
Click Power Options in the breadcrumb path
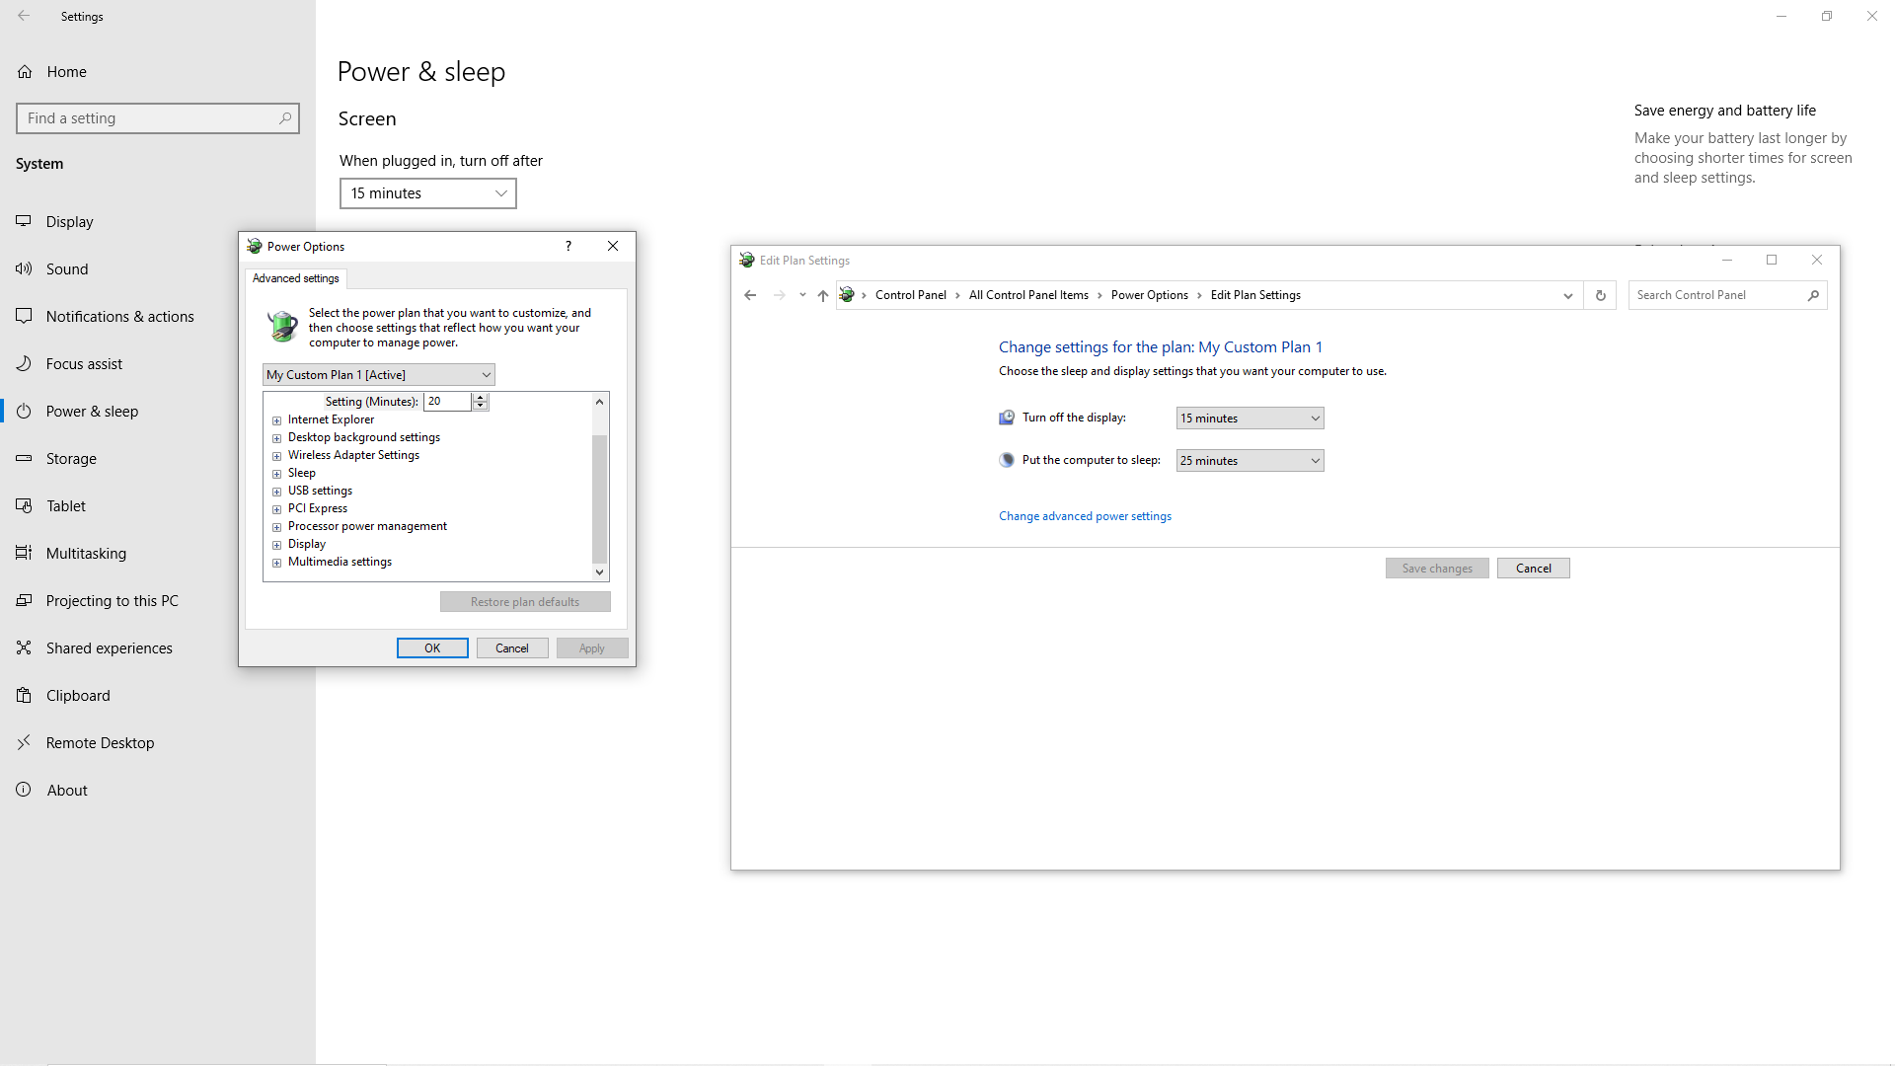tap(1149, 295)
